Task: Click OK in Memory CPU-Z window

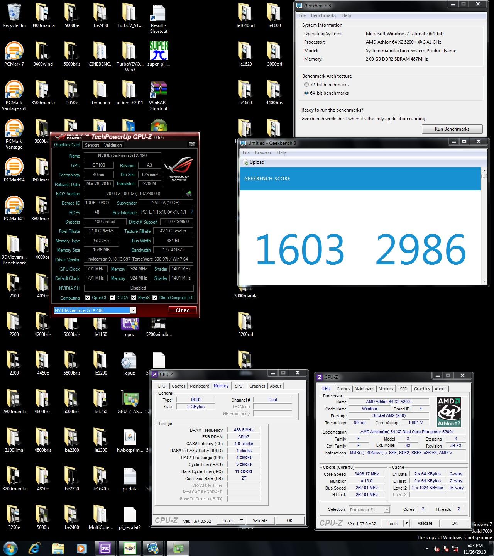Action: point(289,520)
